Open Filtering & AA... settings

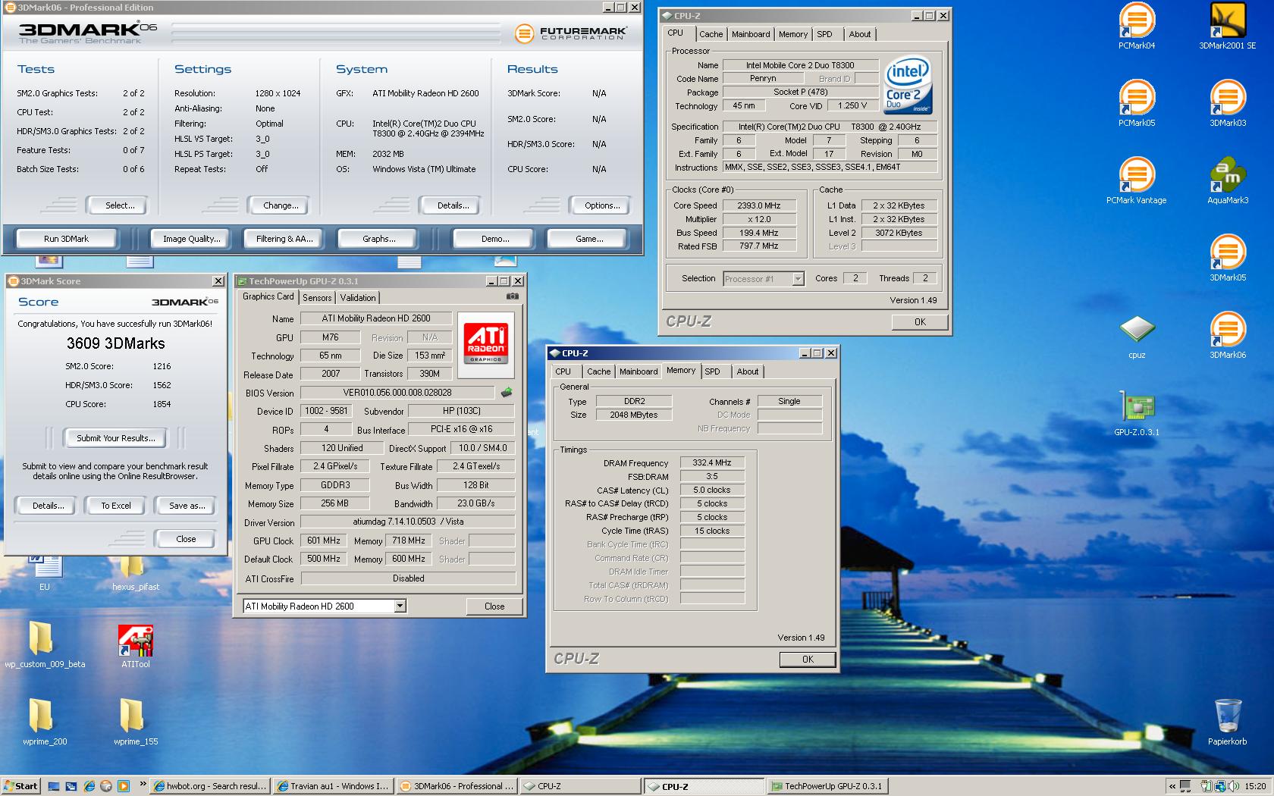click(284, 239)
